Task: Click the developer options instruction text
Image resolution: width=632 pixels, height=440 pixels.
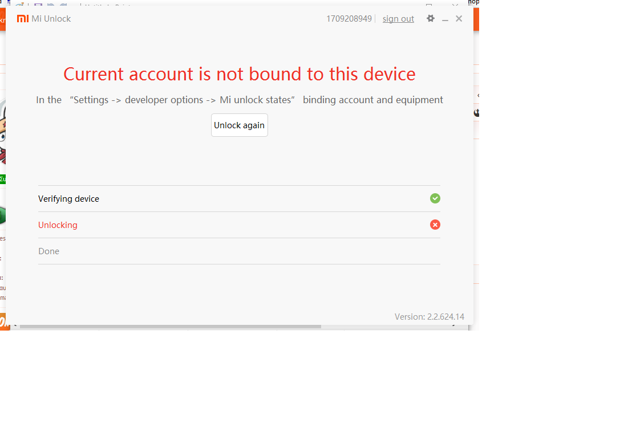Action: click(240, 100)
